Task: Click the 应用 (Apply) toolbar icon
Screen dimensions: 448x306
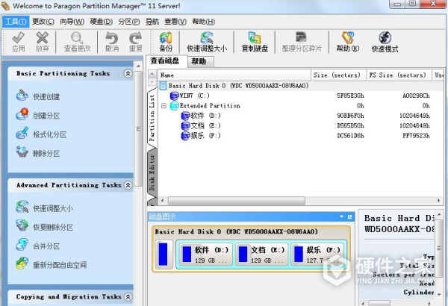Action: (x=18, y=42)
